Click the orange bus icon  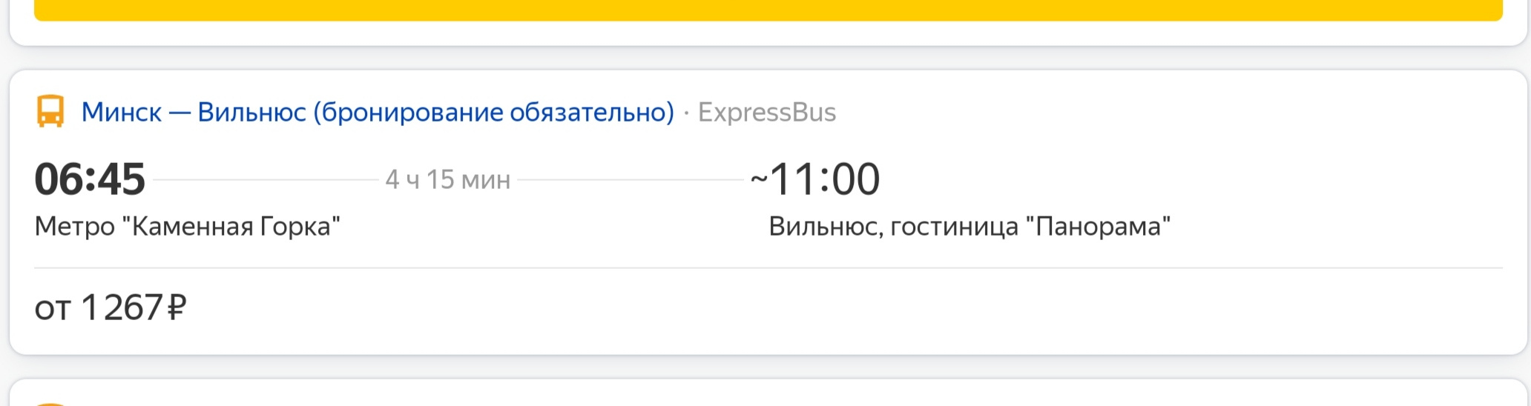click(x=50, y=112)
